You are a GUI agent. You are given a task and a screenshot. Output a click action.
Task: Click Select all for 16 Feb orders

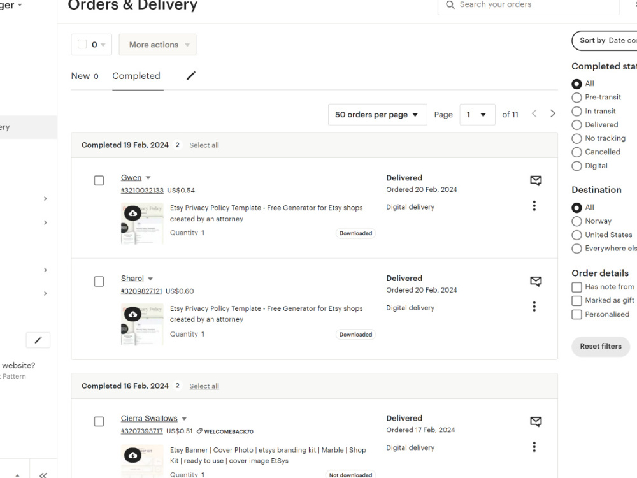204,386
